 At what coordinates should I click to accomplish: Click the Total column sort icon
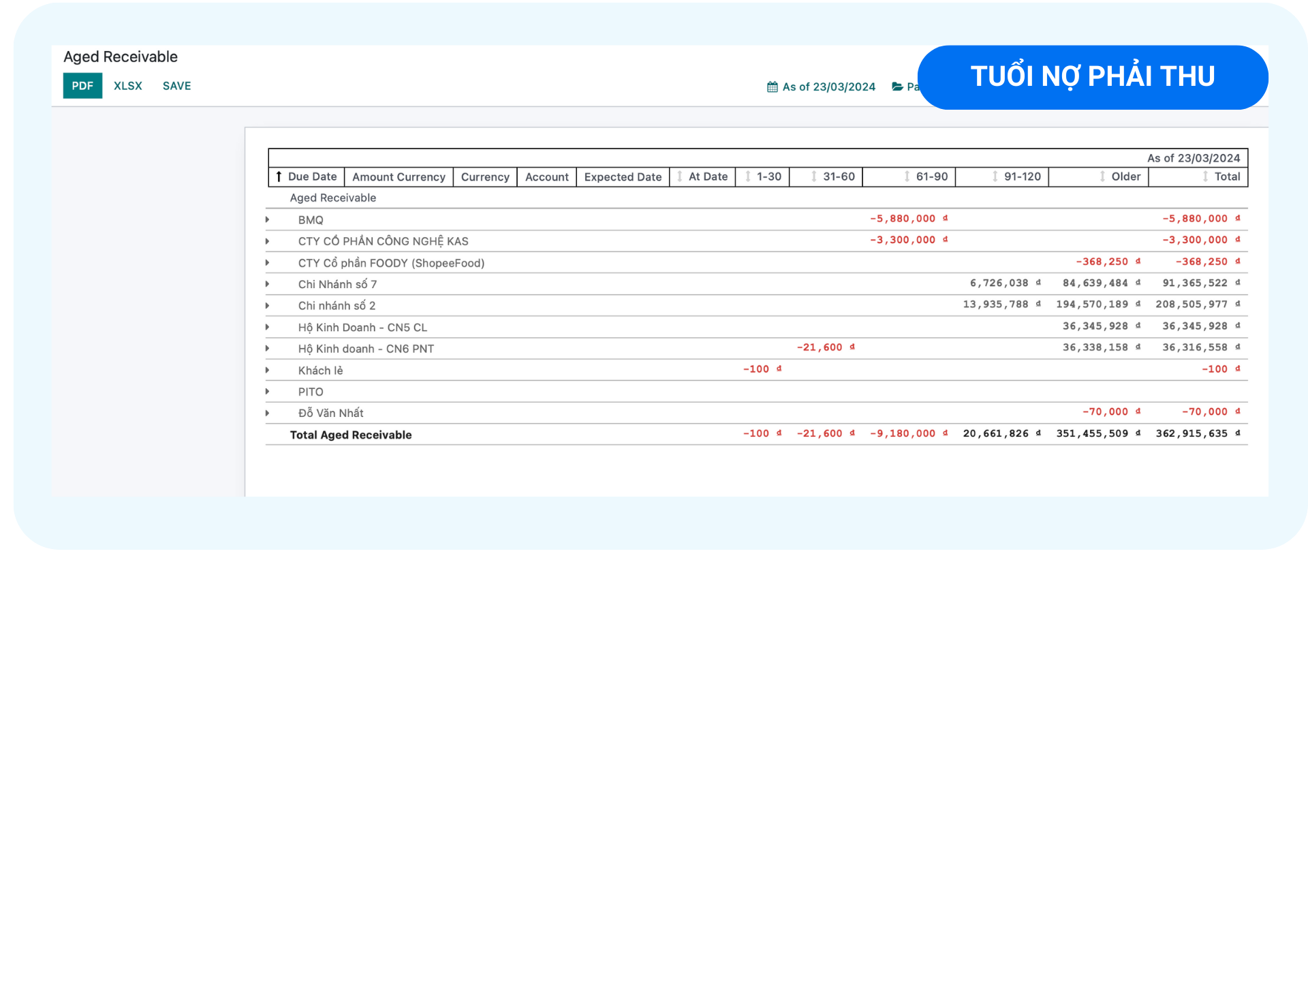(1205, 177)
